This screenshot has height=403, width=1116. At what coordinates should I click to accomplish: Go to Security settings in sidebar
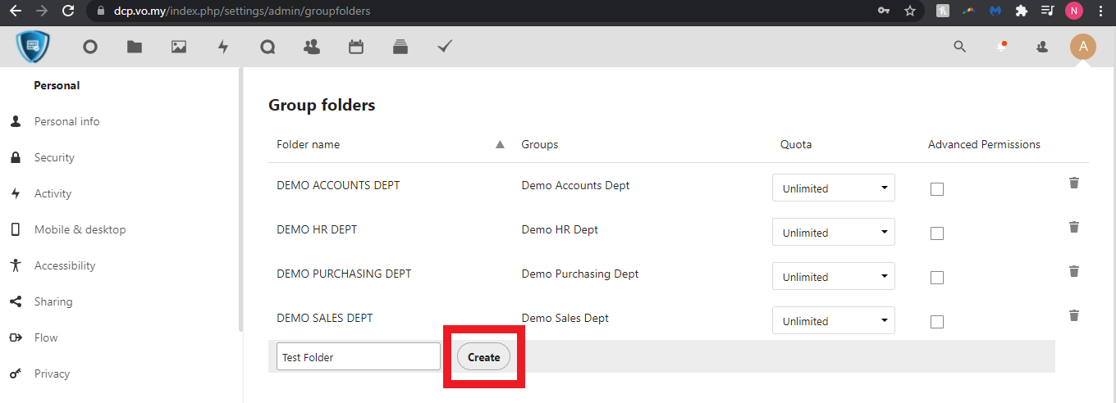click(x=54, y=157)
